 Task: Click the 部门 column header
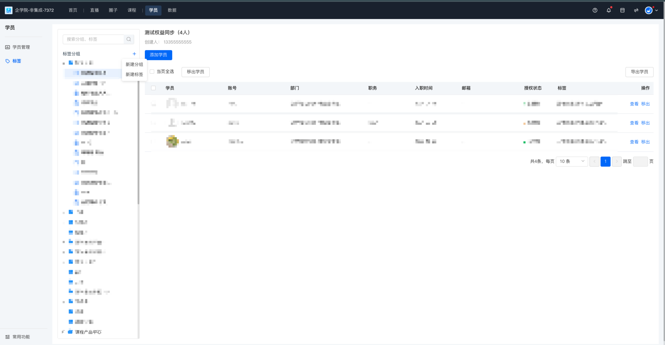[x=295, y=88]
